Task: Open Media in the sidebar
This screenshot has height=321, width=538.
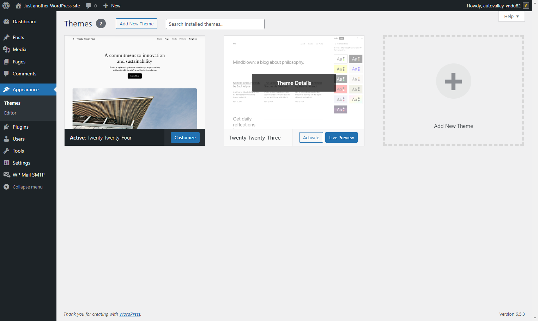Action: click(x=28, y=49)
